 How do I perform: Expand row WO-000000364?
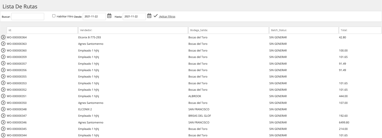click(3, 37)
